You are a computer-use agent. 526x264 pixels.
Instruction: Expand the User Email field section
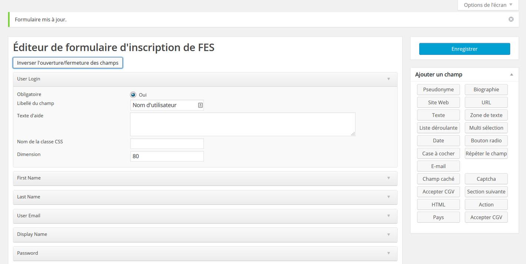click(389, 216)
